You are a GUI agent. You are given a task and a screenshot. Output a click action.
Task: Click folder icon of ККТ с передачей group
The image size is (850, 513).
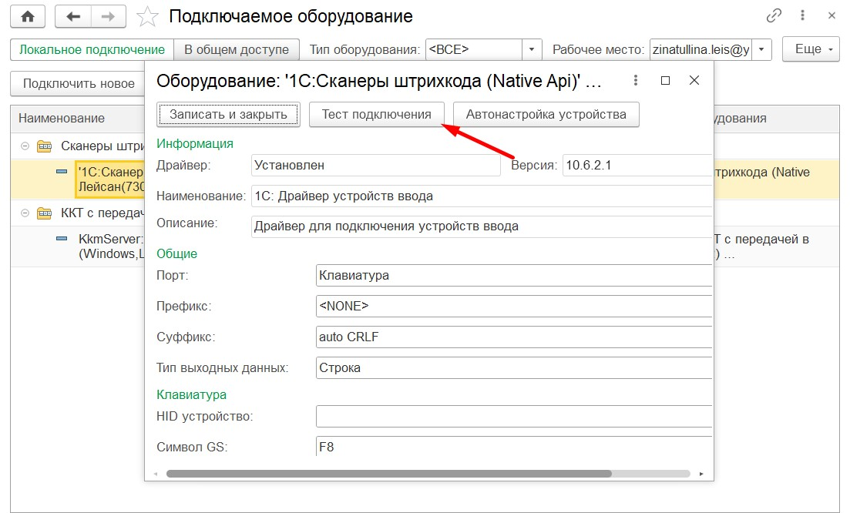(45, 213)
